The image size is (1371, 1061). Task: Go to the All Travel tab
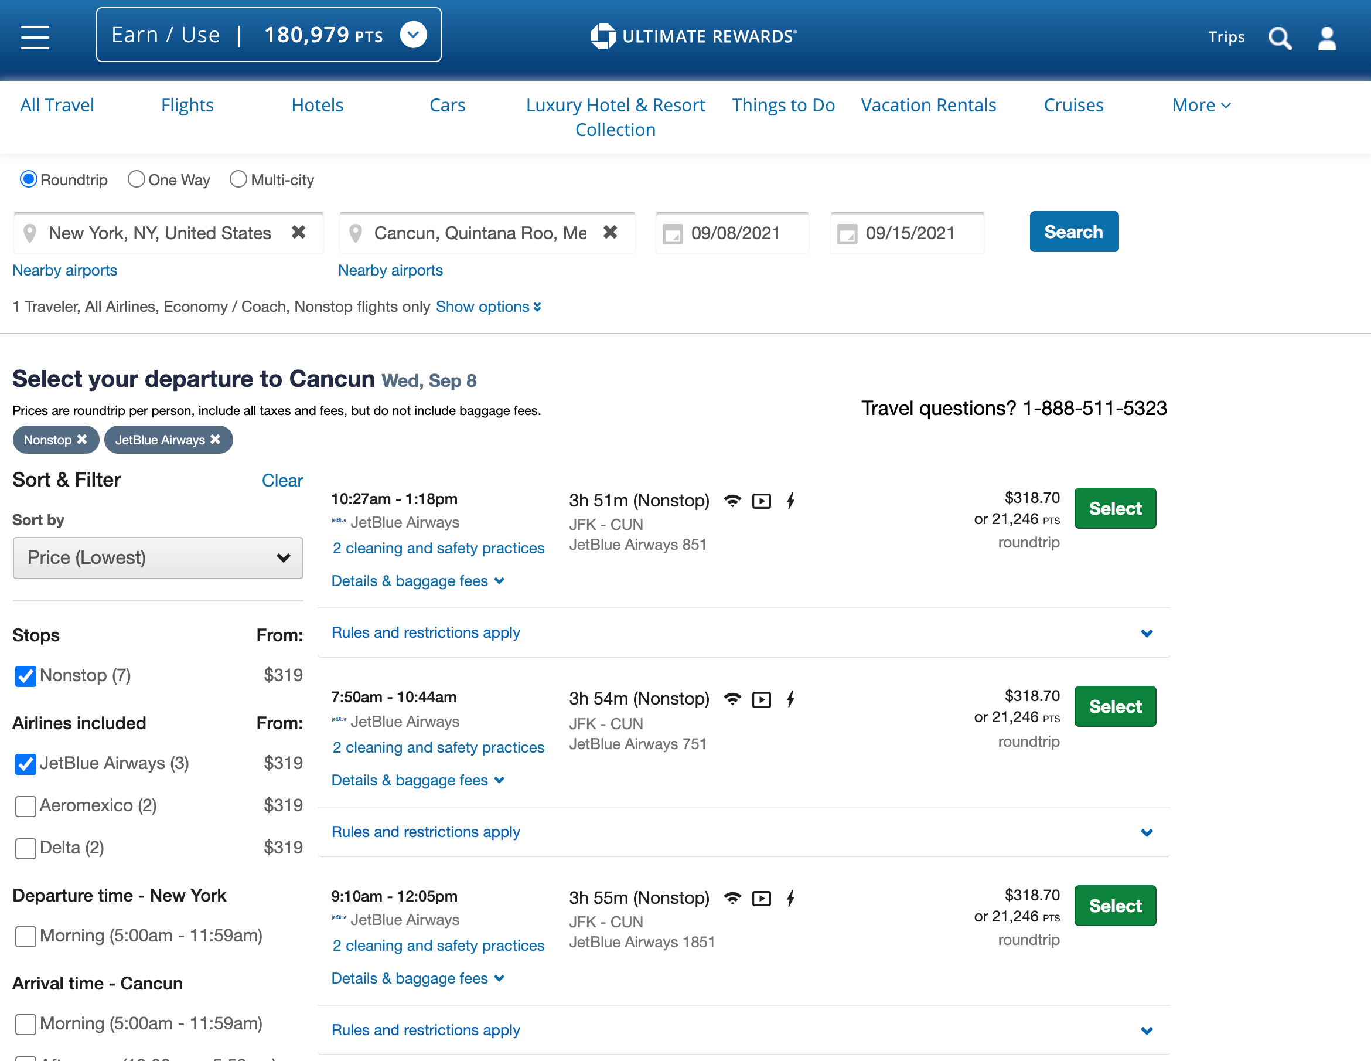tap(57, 105)
